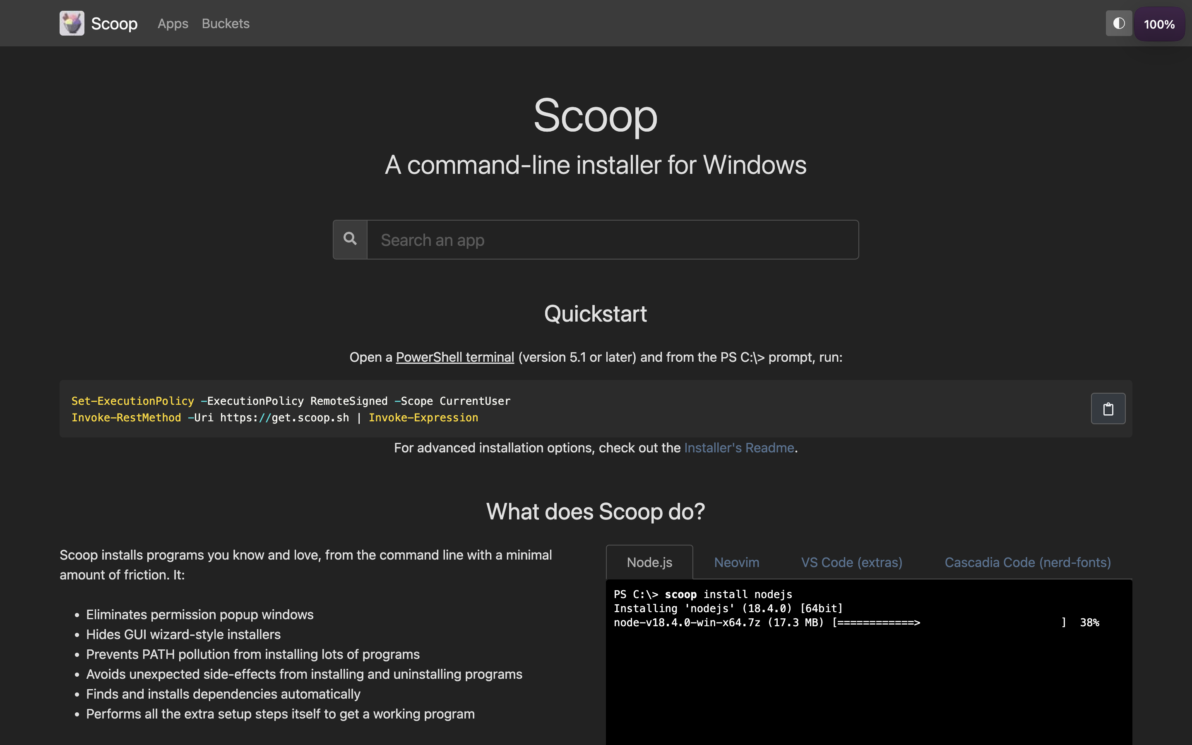Click the dark mode contrast icon
Viewport: 1192px width, 745px height.
(1118, 23)
